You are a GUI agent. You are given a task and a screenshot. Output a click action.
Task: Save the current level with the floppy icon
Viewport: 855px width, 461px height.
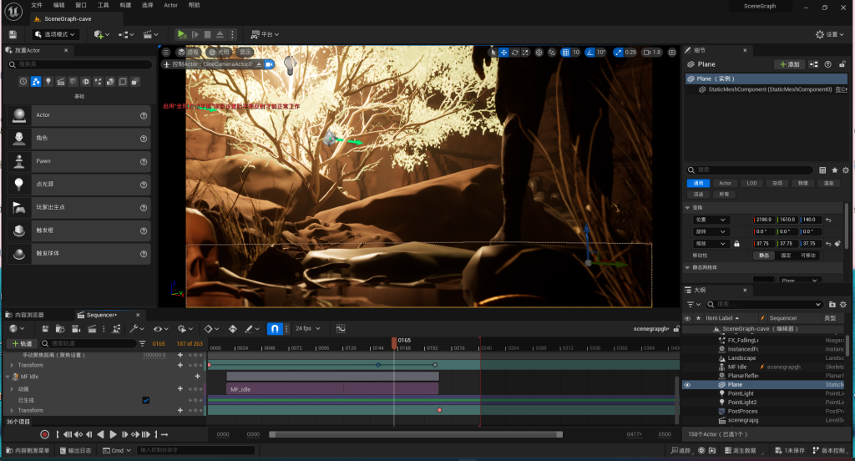coord(13,34)
